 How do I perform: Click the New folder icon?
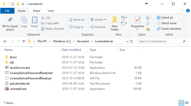point(115,20)
